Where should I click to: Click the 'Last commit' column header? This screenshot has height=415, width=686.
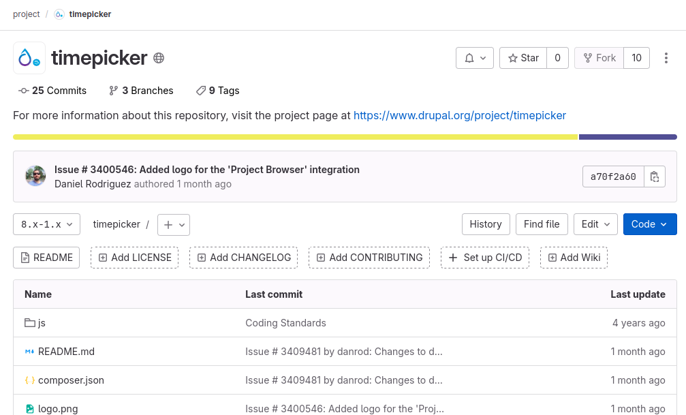point(274,294)
